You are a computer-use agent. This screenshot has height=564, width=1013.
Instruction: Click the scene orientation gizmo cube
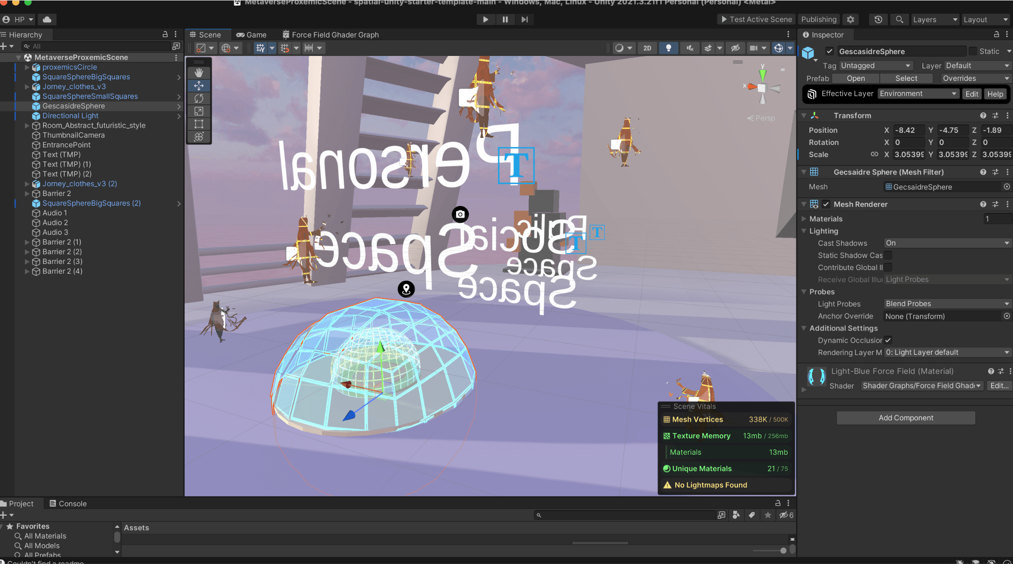coord(761,87)
